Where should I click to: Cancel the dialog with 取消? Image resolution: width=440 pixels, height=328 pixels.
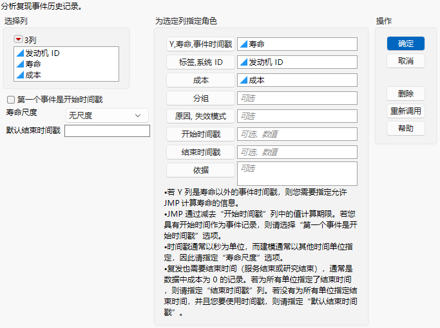(x=405, y=61)
